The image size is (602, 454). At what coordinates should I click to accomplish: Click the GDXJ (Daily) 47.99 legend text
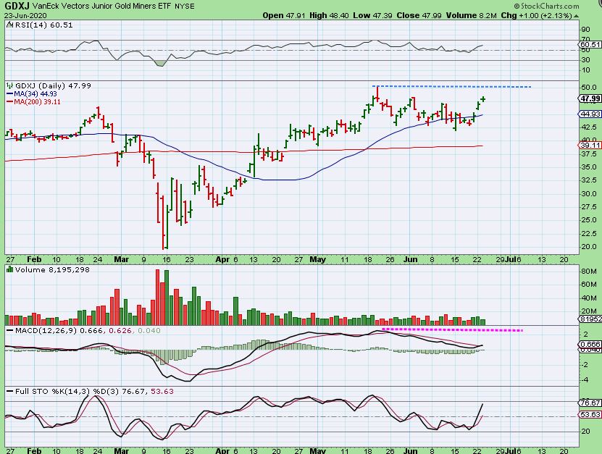pyautogui.click(x=54, y=85)
